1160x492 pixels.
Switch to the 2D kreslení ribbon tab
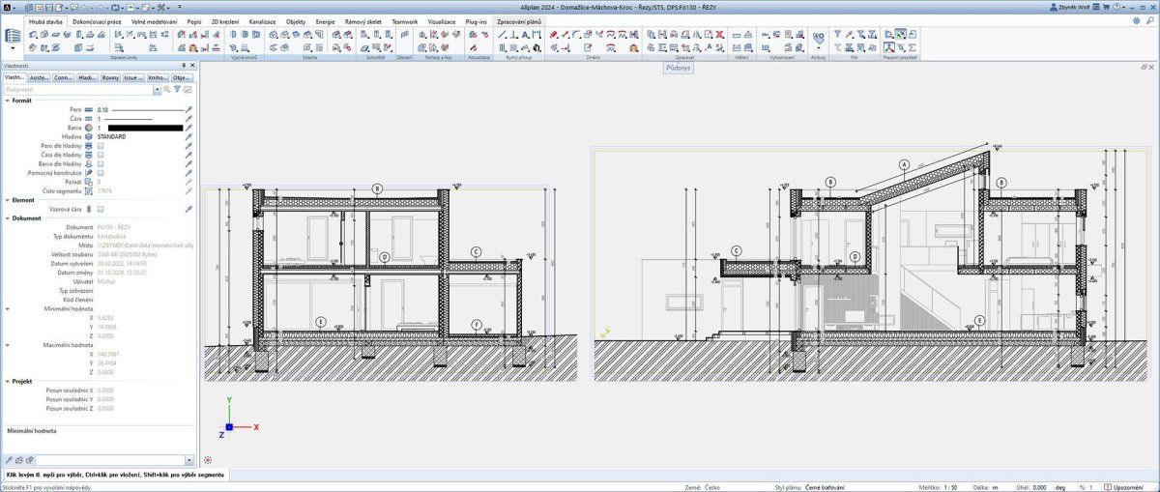225,20
